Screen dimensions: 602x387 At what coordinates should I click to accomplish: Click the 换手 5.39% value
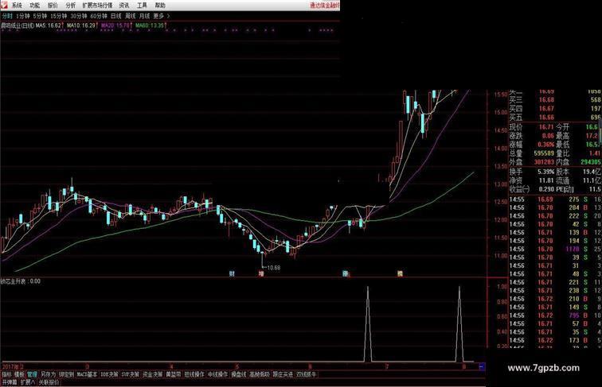coord(545,172)
